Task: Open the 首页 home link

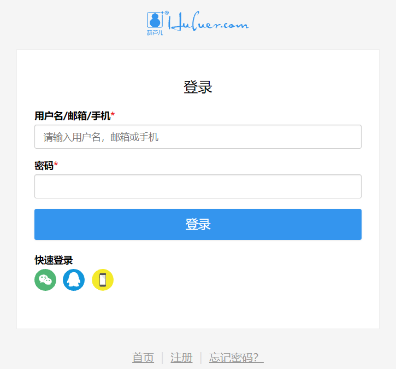Action: [x=143, y=358]
